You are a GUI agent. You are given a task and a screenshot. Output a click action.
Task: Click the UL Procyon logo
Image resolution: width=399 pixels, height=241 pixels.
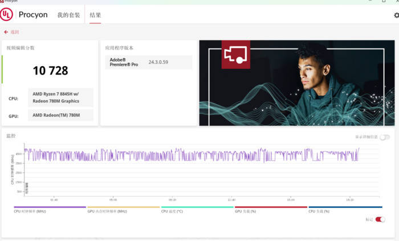coord(6,14)
